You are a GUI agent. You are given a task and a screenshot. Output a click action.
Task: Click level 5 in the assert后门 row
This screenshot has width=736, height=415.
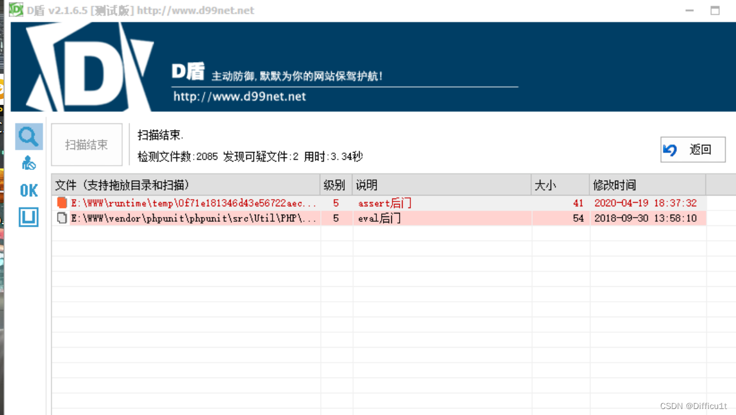(x=336, y=203)
